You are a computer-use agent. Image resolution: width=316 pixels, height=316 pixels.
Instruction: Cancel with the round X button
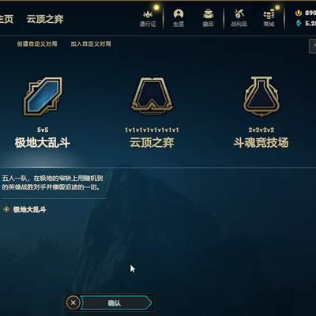(x=73, y=303)
